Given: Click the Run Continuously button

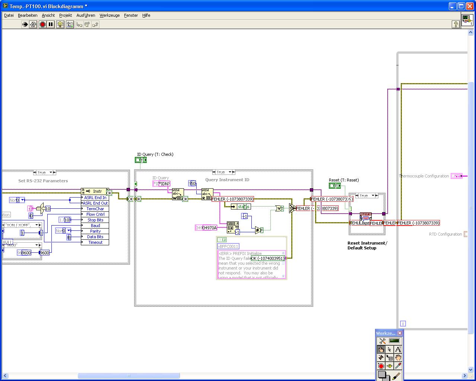Looking at the screenshot, I should (33, 25).
